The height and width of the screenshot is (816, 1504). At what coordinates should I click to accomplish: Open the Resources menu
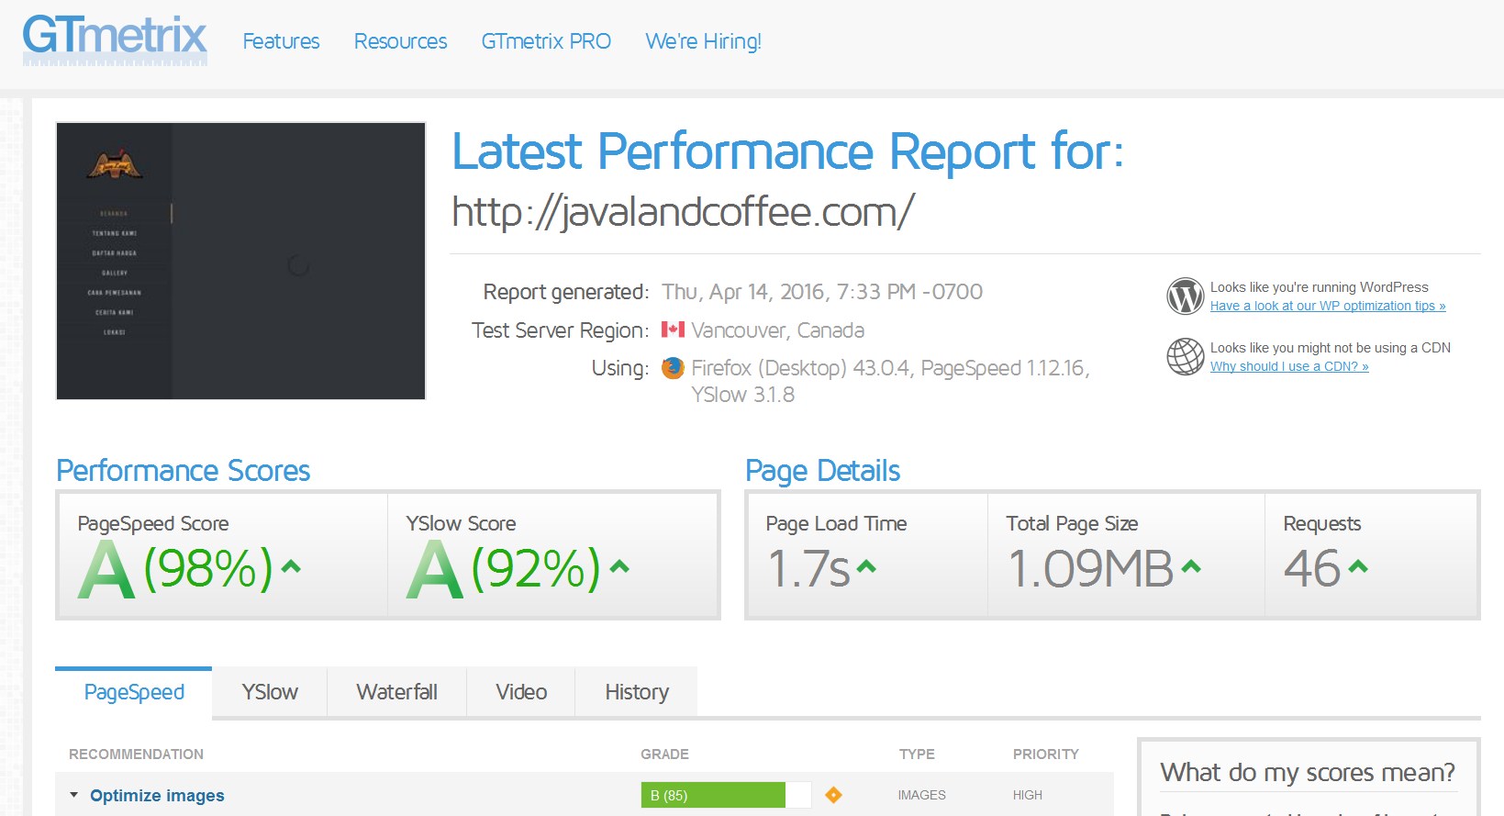pyautogui.click(x=400, y=41)
